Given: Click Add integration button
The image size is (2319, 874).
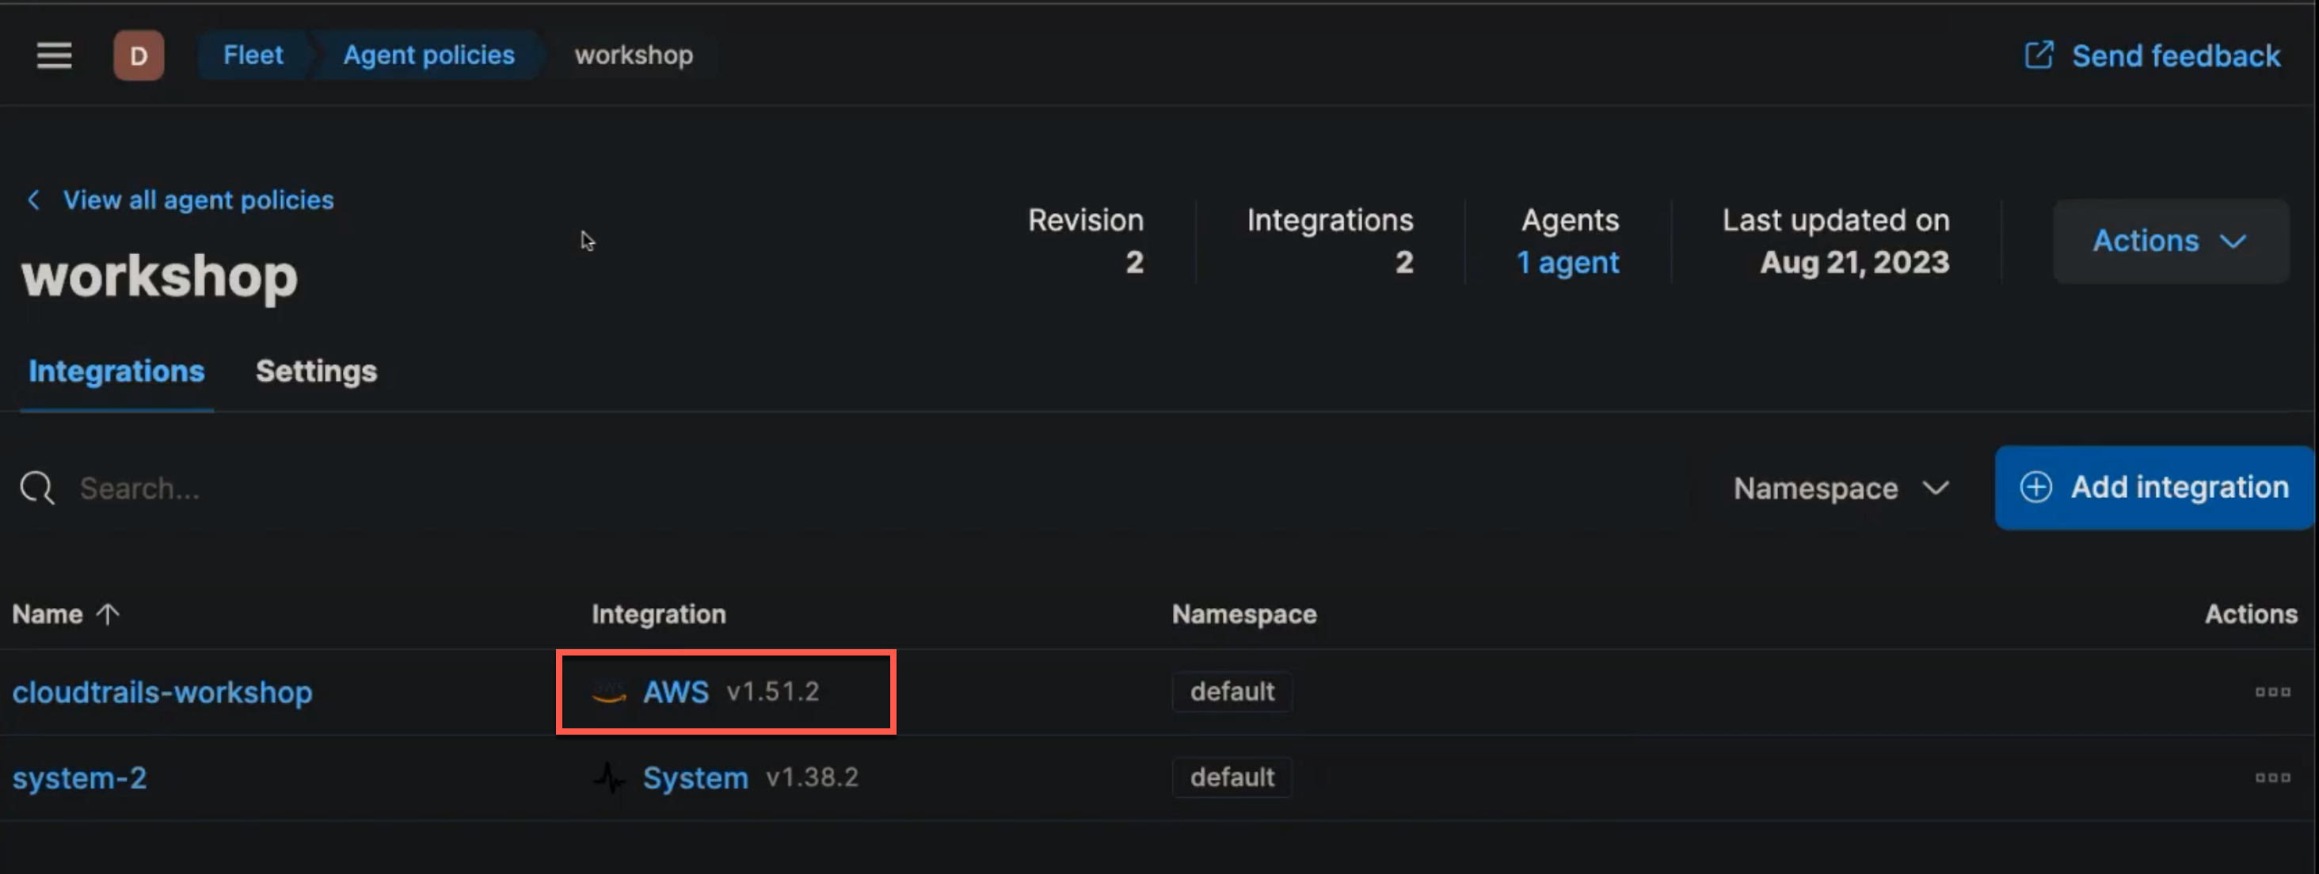Looking at the screenshot, I should coord(2153,488).
